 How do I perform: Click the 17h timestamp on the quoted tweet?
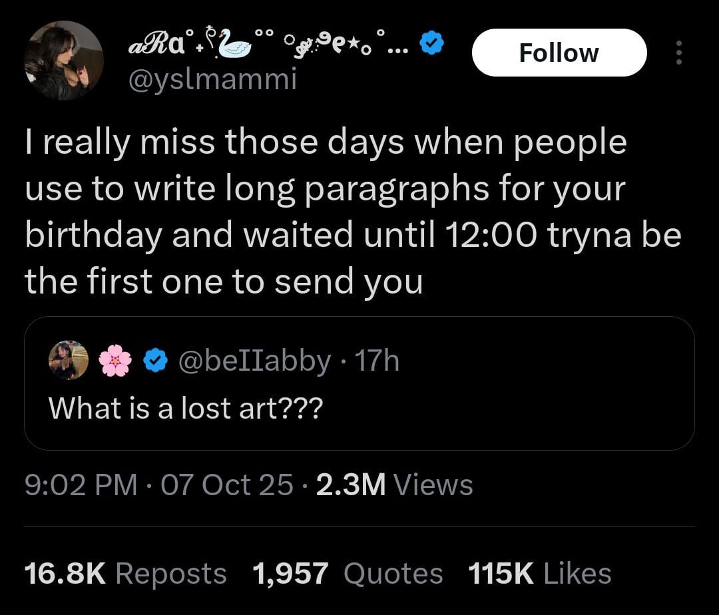click(377, 361)
